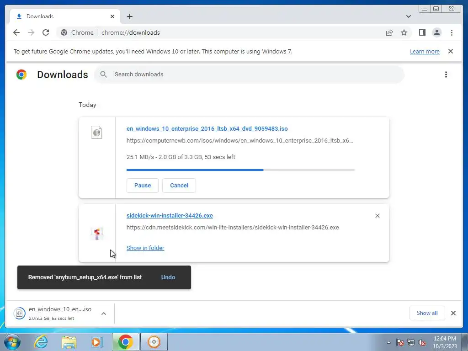Remove sidekick installer from the list
Viewport: 468px width, 351px height.
tap(377, 216)
